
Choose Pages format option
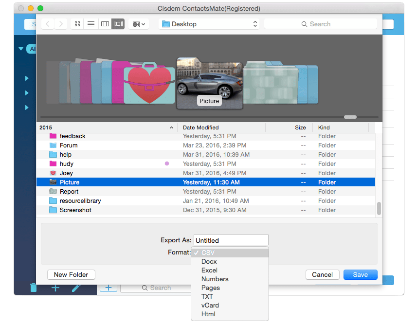pos(230,288)
